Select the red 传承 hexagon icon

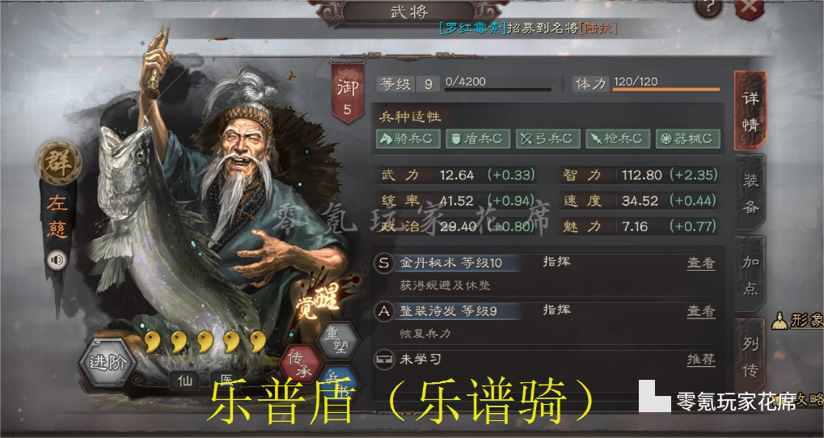300,364
